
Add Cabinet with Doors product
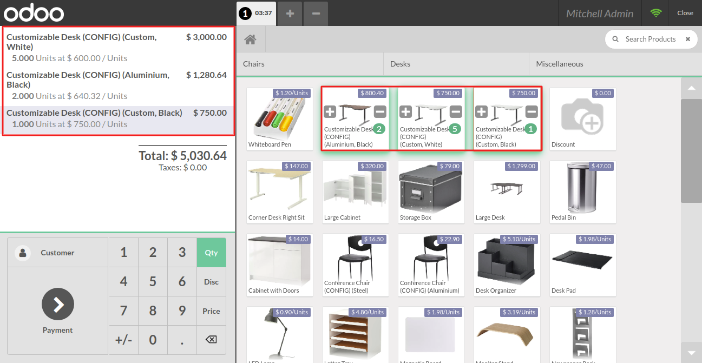(x=280, y=265)
